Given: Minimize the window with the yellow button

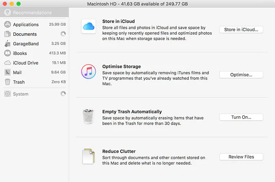Looking at the screenshot, I should (x=11, y=4).
